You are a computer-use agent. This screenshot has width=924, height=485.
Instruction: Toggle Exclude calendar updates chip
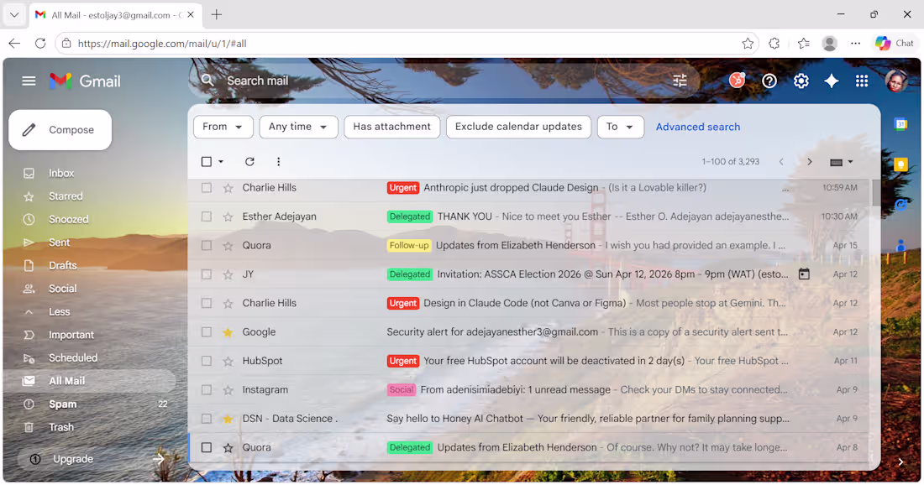pyautogui.click(x=518, y=127)
